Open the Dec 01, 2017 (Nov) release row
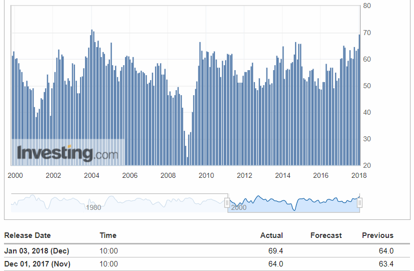The image size is (414, 271). (x=36, y=264)
